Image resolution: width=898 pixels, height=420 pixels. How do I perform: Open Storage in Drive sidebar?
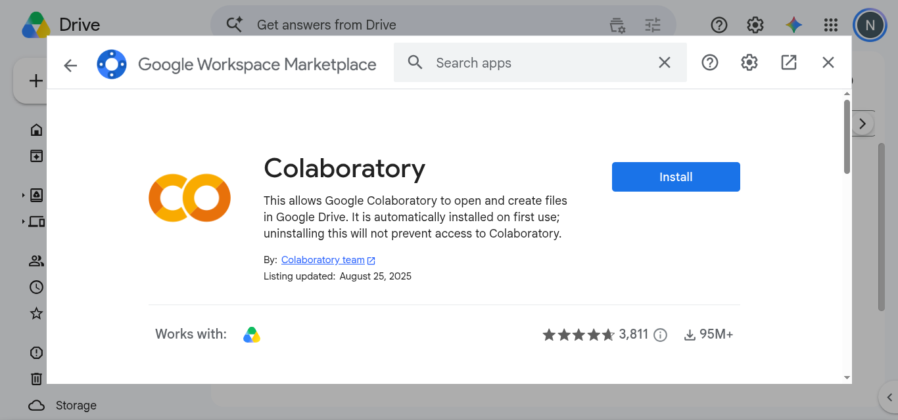(62, 405)
